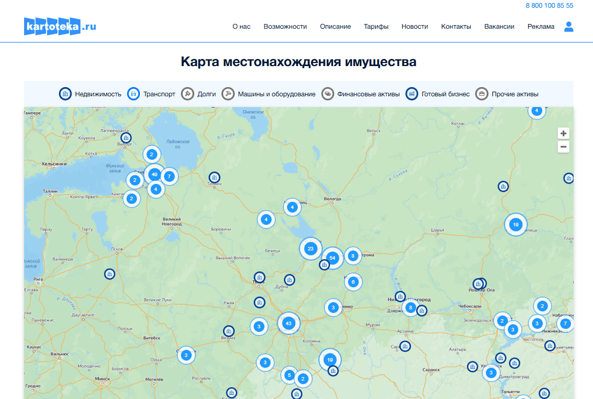Open the user account profile icon
This screenshot has width=593, height=399.
(x=568, y=27)
